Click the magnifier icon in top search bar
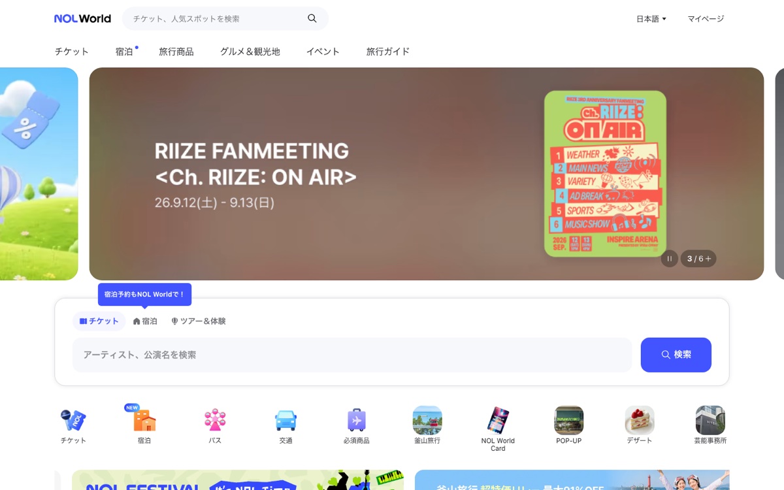Viewport: 784px width, 490px height. [x=312, y=19]
